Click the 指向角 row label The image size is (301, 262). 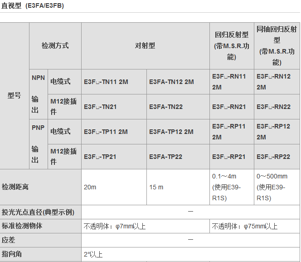(12, 254)
